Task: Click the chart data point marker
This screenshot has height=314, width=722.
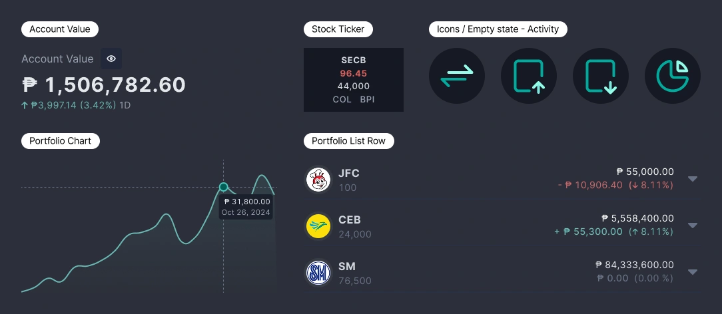Action: pos(224,187)
